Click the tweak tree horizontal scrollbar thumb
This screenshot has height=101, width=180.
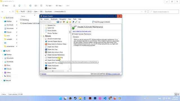[53, 71]
